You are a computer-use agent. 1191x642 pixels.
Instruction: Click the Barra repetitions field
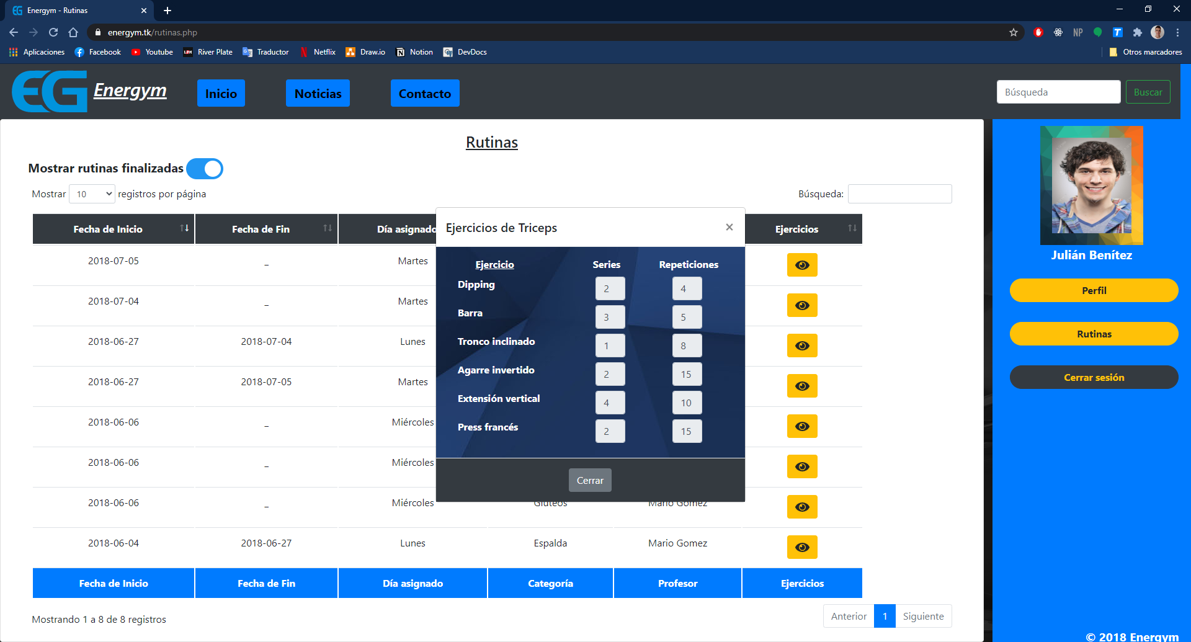pos(687,317)
